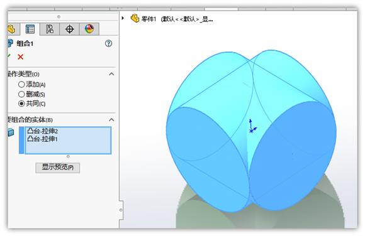Confirm 组合1 with the green checkmark
The height and width of the screenshot is (236, 365).
point(9,56)
